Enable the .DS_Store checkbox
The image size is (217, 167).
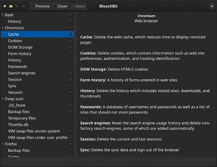click(x=70, y=105)
